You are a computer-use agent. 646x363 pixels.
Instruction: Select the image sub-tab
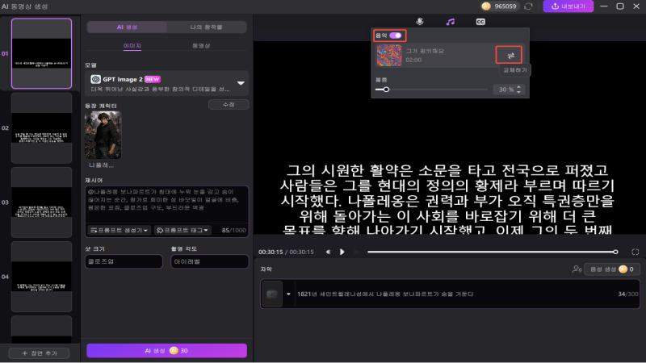click(x=132, y=46)
